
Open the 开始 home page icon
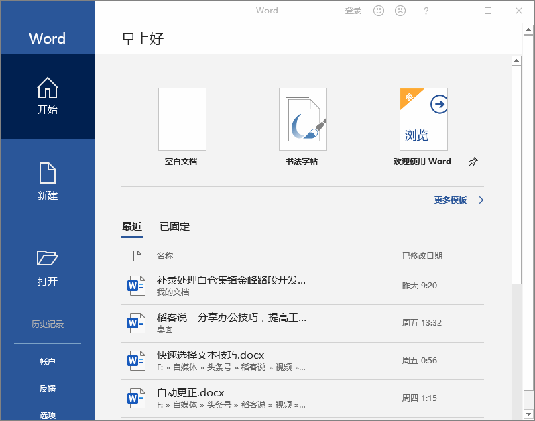(48, 87)
